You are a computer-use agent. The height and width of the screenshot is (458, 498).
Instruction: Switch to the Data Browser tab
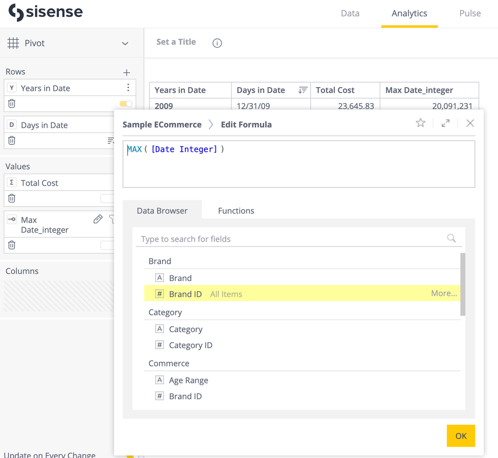point(162,211)
